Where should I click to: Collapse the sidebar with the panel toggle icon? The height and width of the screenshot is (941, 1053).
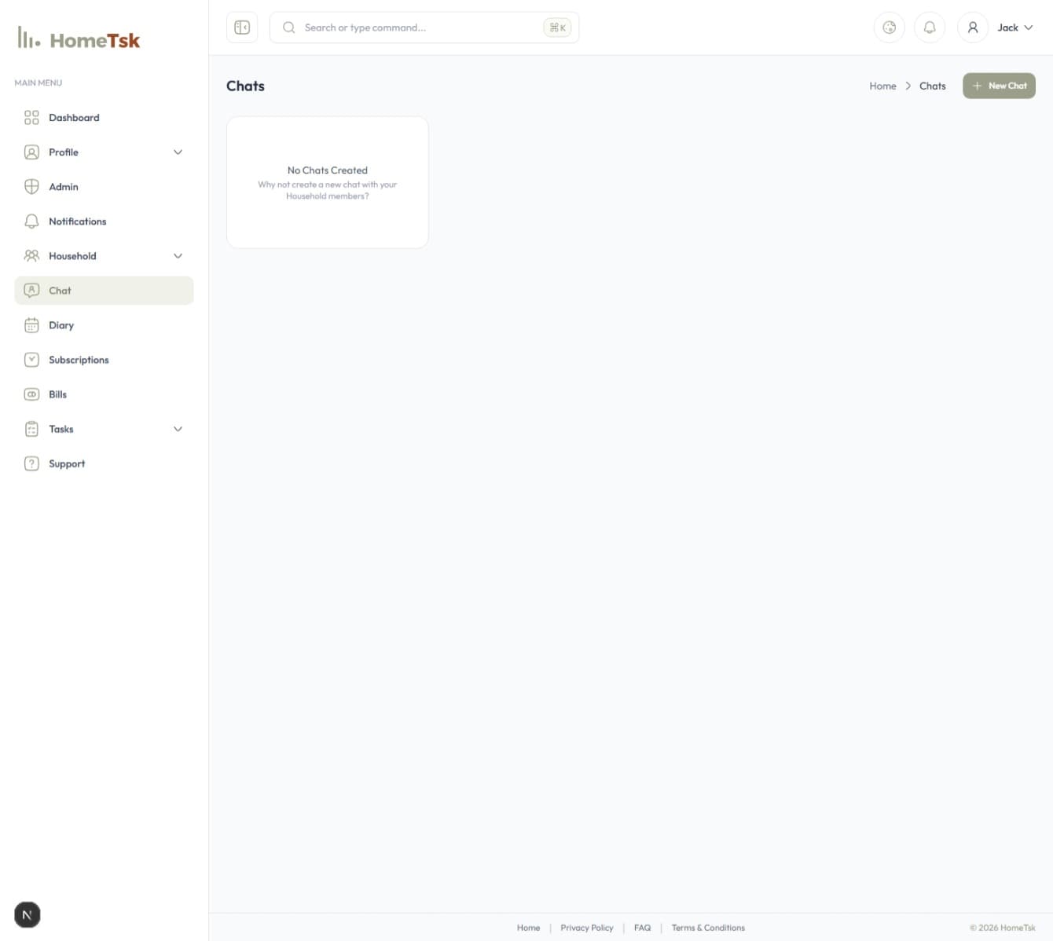(242, 27)
